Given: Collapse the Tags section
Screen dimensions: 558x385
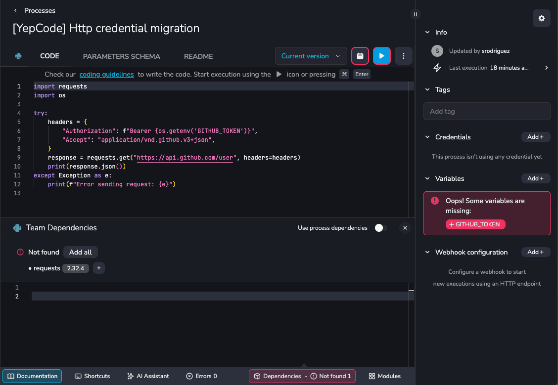Looking at the screenshot, I should pos(427,89).
